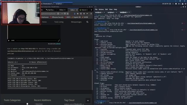The image size is (187, 105).
Task: Open Tools Listing navigation item
Action: 59,22
